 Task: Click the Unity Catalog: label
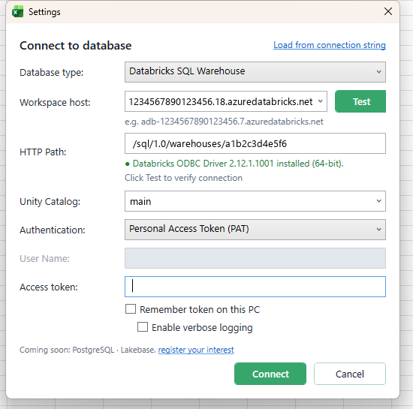50,202
